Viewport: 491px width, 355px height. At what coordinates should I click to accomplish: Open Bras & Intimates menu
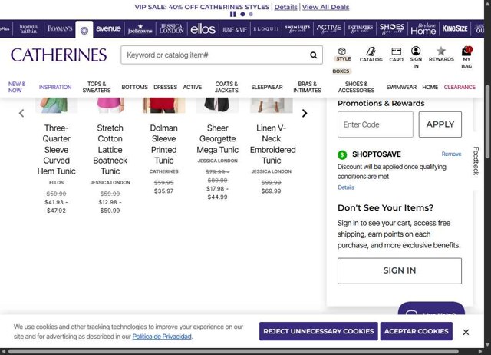click(x=307, y=87)
